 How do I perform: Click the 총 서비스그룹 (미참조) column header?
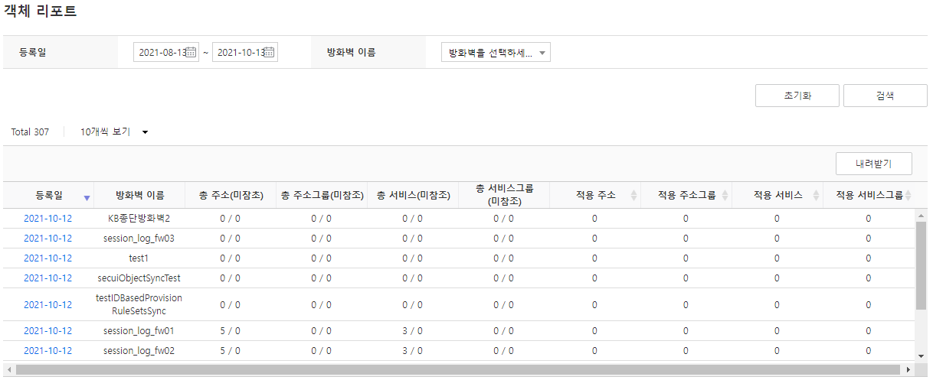coord(504,195)
